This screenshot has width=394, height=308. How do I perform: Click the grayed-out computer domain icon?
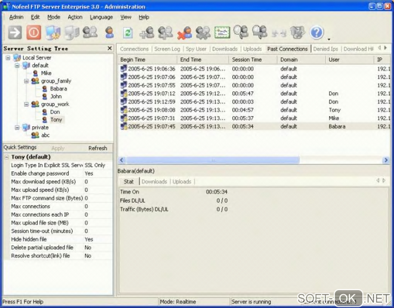72,33
